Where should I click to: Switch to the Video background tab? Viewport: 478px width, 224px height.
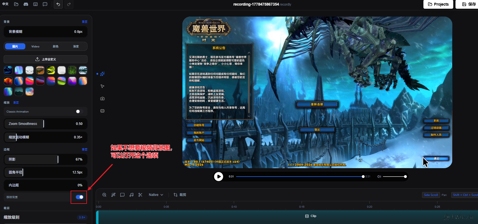click(35, 46)
